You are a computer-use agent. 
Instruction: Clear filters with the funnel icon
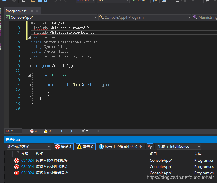click(150, 147)
